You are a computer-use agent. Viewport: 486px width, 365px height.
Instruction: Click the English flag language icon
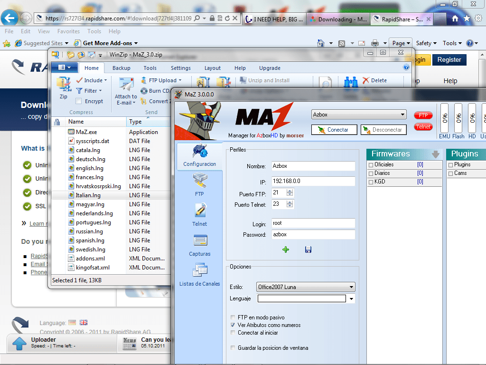(84, 323)
